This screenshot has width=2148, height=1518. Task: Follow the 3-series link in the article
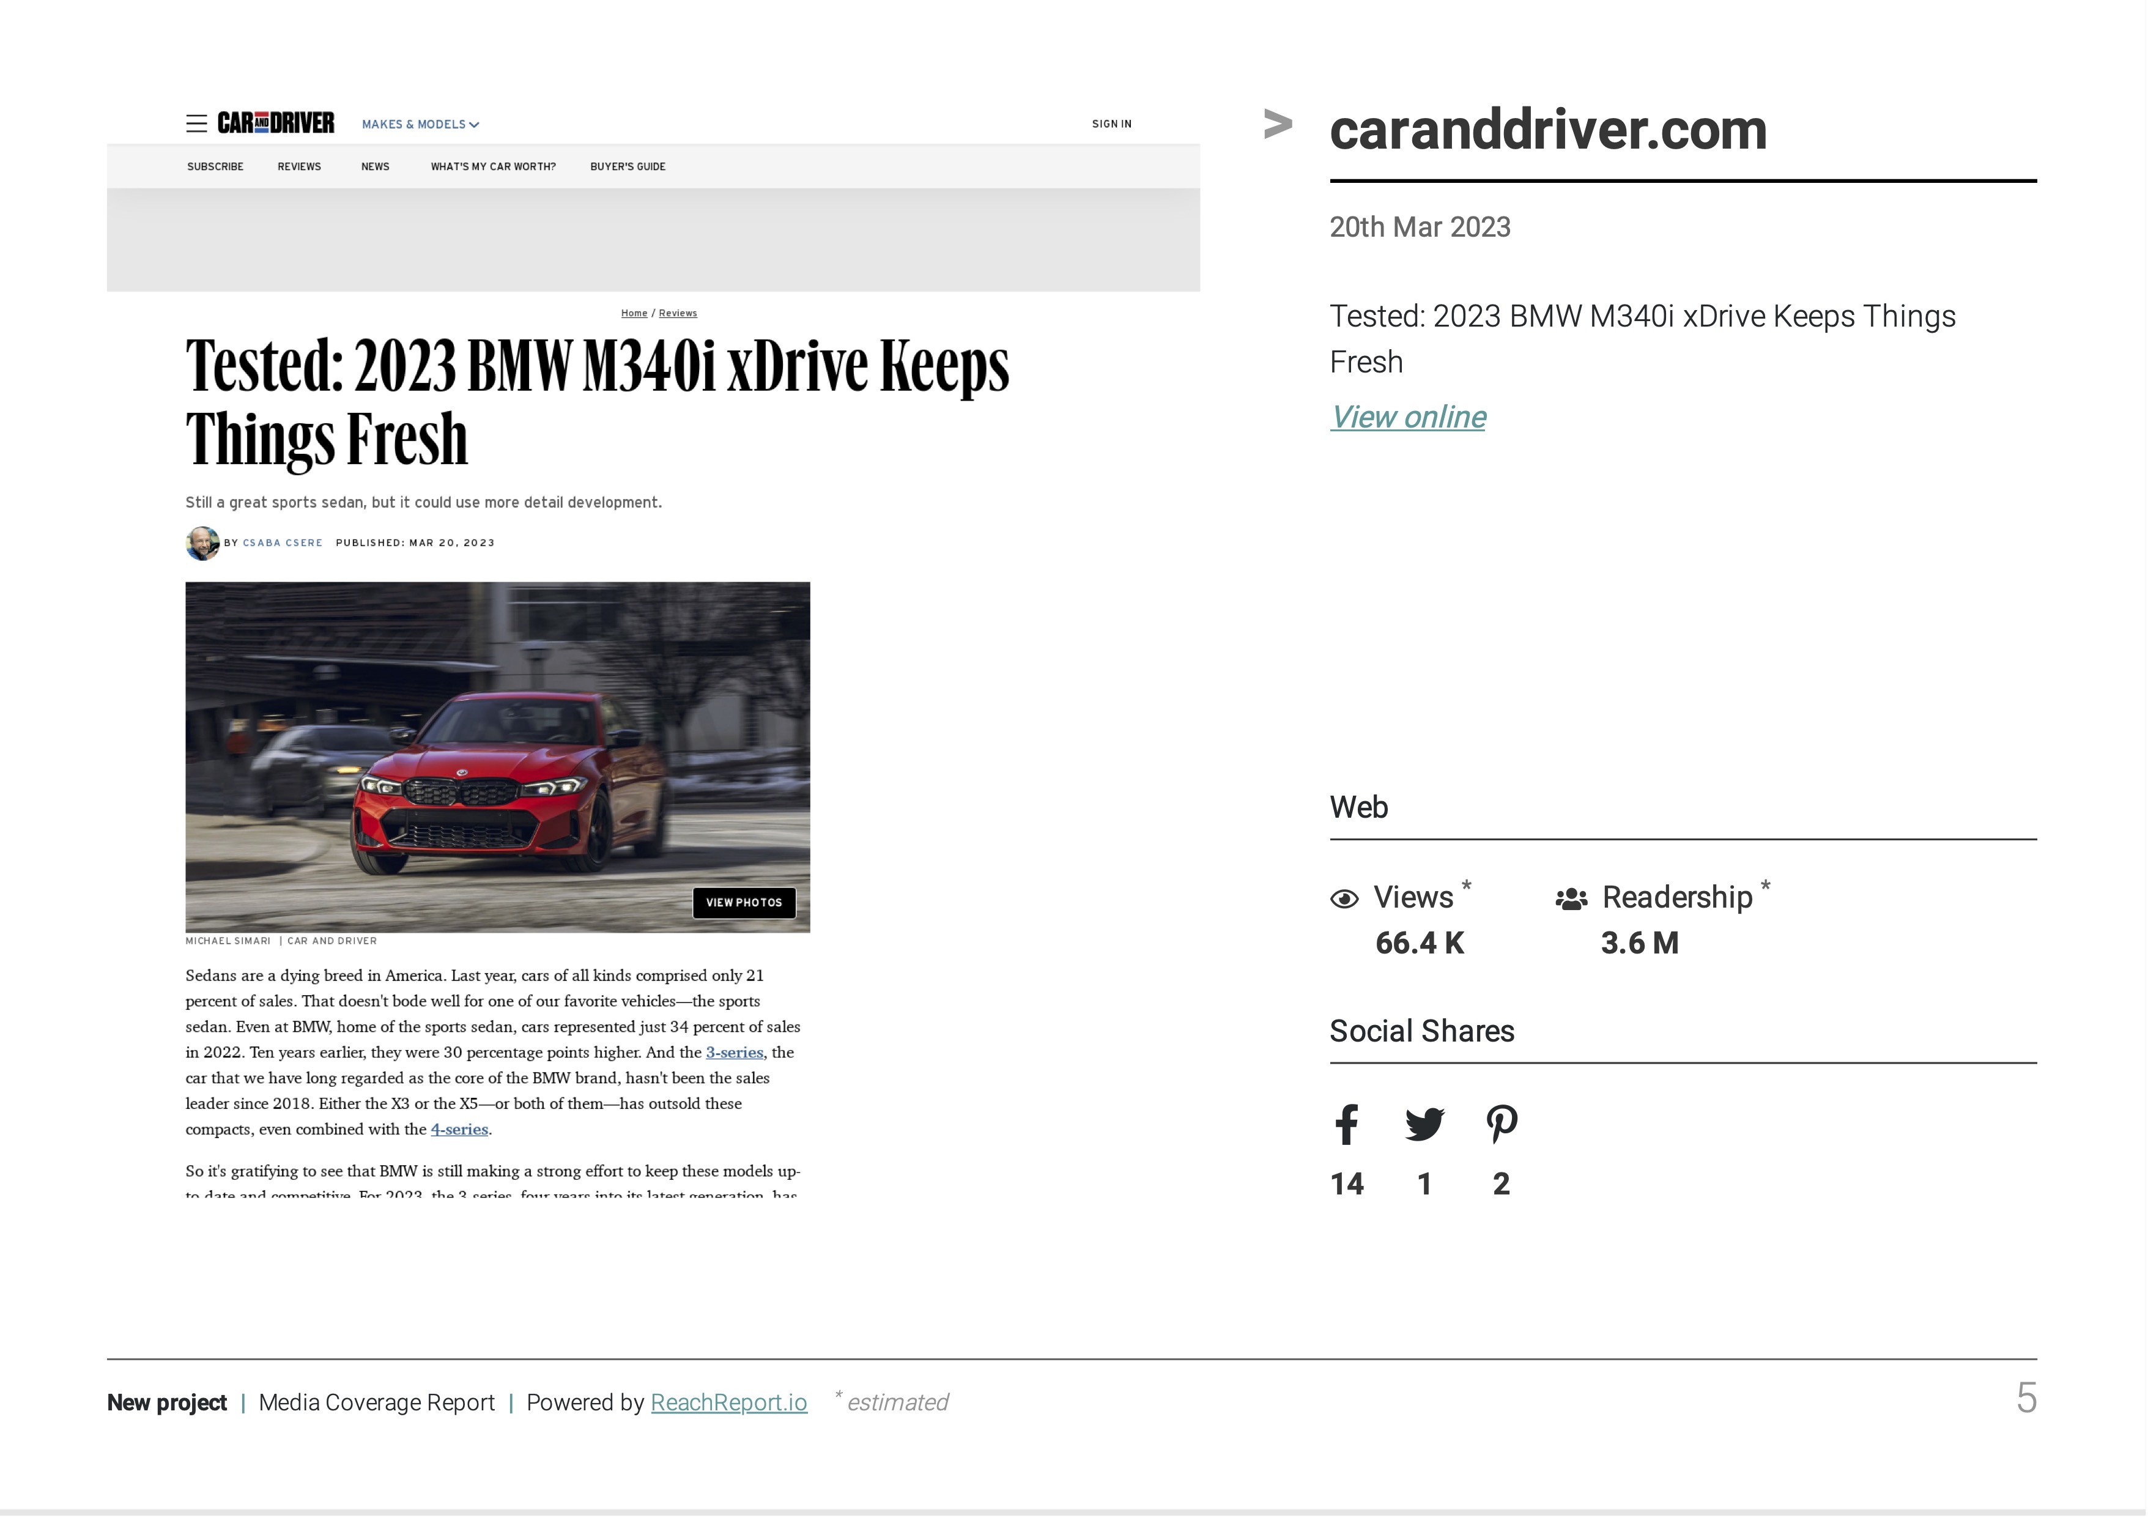[x=735, y=1052]
